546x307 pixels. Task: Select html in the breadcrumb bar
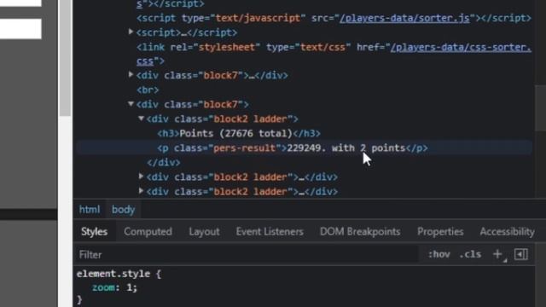90,210
